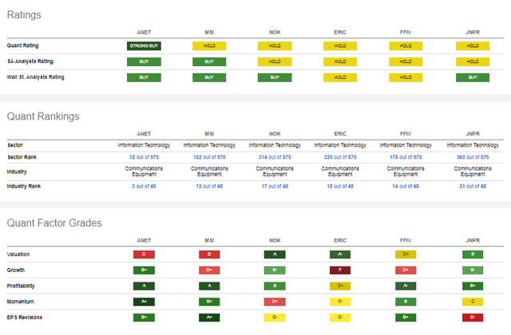Click NOK's Profitability grade badge
The width and height of the screenshot is (511, 335).
(x=275, y=286)
